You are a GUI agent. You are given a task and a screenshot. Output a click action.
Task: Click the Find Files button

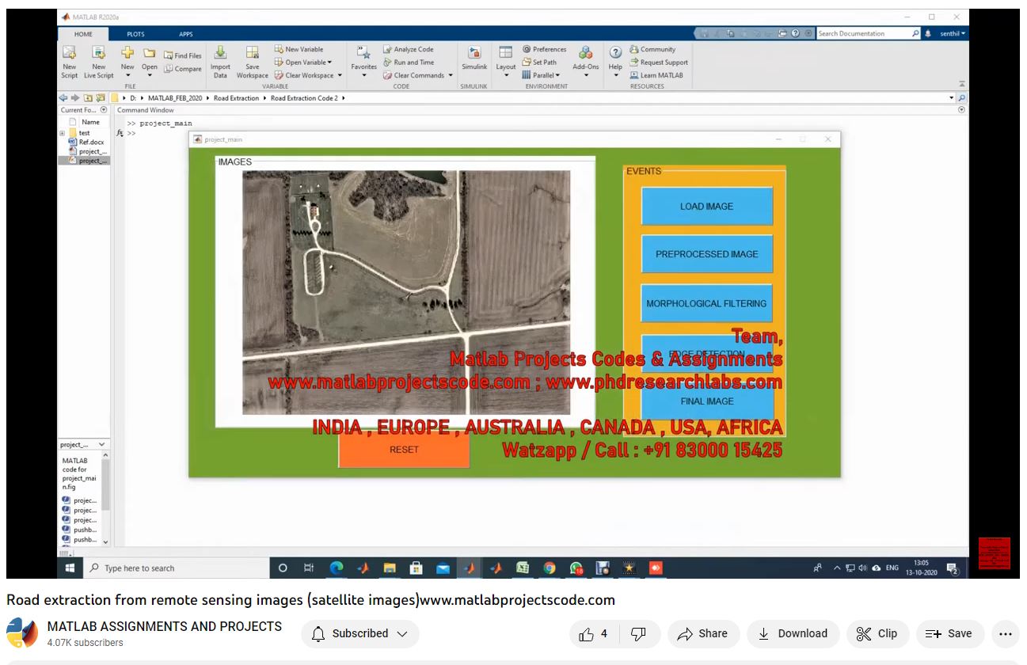coord(183,55)
